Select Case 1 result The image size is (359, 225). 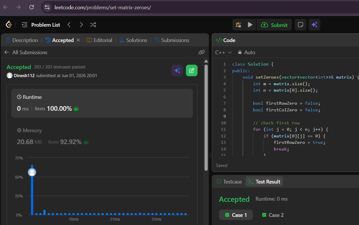point(236,215)
